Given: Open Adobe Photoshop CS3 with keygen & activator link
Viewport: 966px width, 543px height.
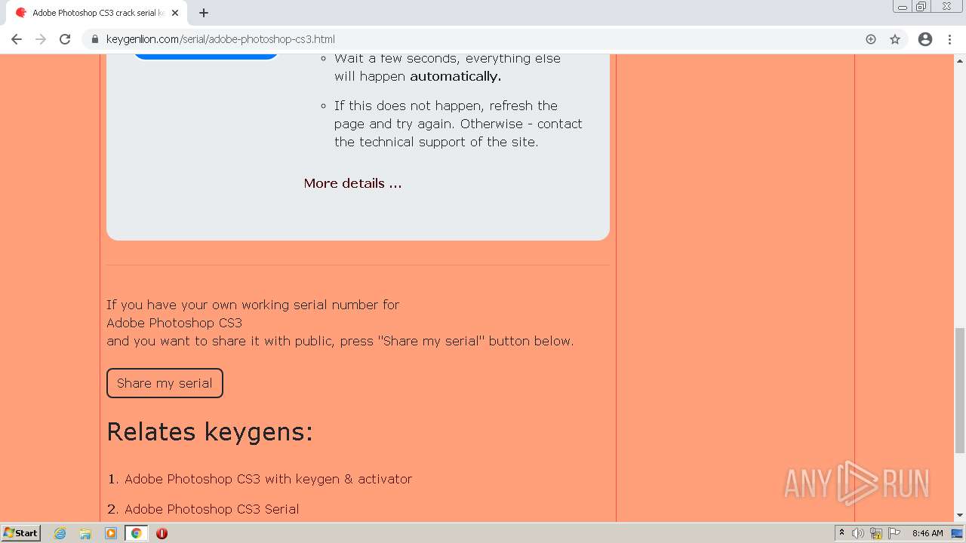Looking at the screenshot, I should 268,479.
